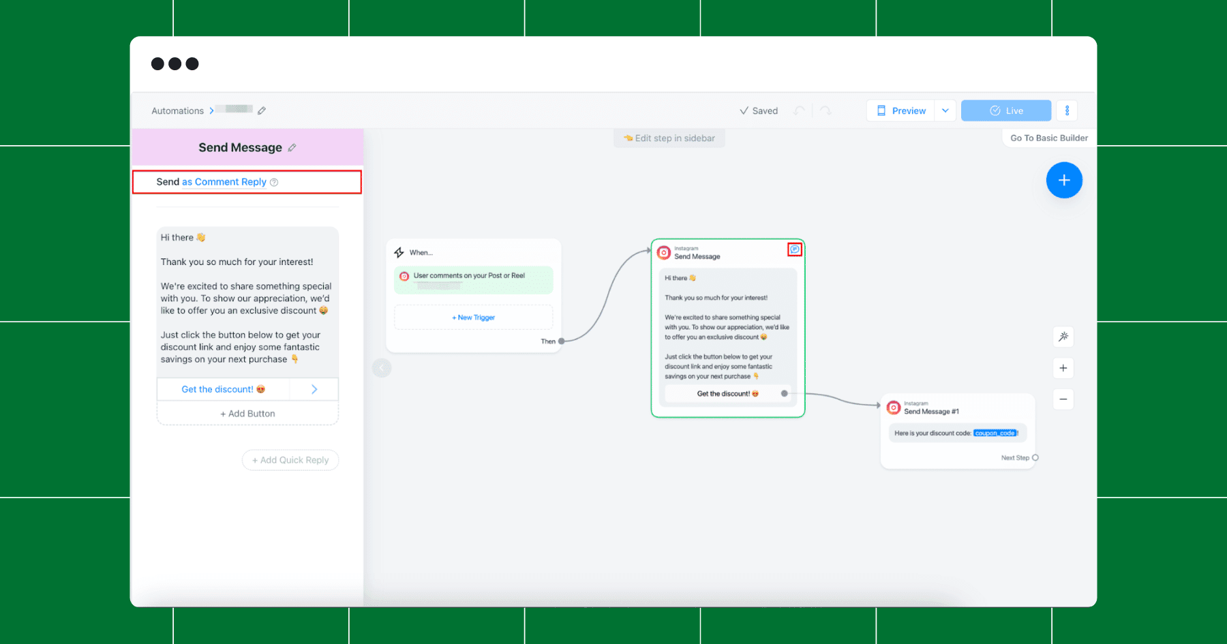Zoom in the canvas with plus button
This screenshot has width=1227, height=644.
point(1063,368)
